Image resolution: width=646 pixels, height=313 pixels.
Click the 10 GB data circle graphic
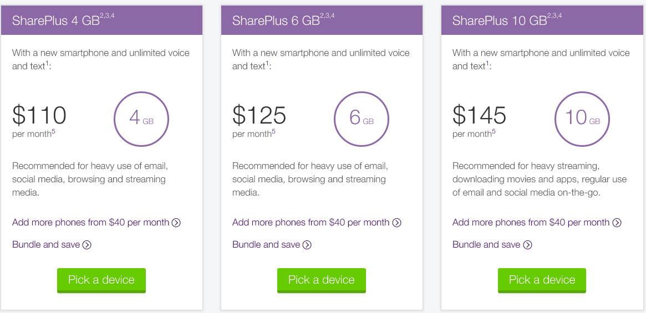[x=582, y=119]
